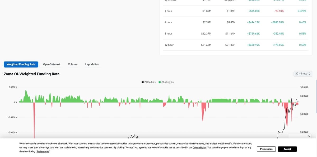The height and width of the screenshot is (157, 317).
Task: Click the -90.10% value
Action: coord(279,11)
